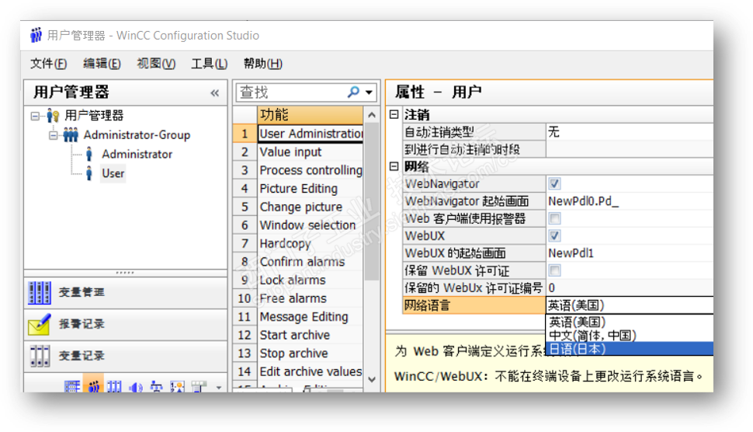
Task: Click the WinCC Configuration Studio title bar icon
Action: pyautogui.click(x=36, y=35)
